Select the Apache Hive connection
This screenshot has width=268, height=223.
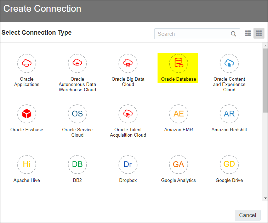(27, 164)
